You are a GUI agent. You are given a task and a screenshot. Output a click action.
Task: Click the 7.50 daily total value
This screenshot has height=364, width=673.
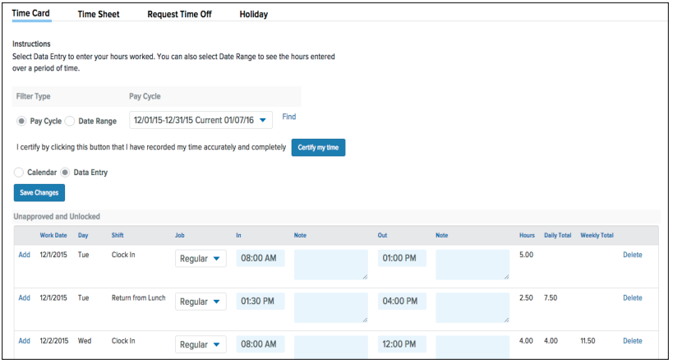pyautogui.click(x=551, y=298)
